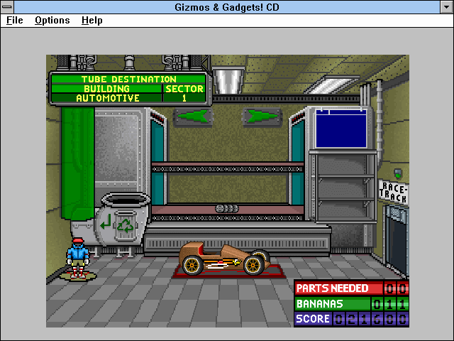The width and height of the screenshot is (454, 341).
Task: Click the green left arrow above shelves
Action: [193, 117]
